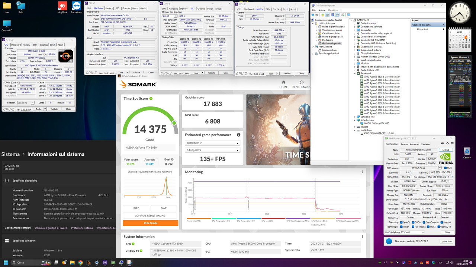Toggle CUDA checkbox in GPU-Z

(x=413, y=222)
